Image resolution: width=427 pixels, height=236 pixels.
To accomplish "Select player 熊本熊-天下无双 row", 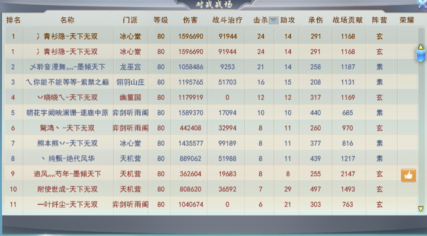I will (x=211, y=143).
